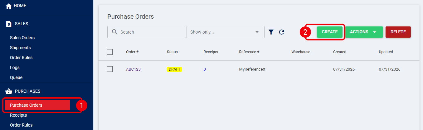
Task: Click the Purchases basket icon
Action: coord(9,91)
